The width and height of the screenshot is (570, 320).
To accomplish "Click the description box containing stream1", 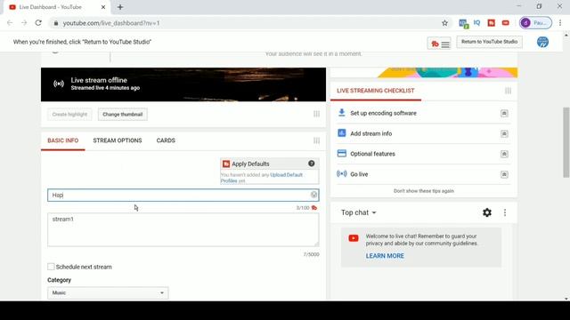I will click(x=183, y=229).
